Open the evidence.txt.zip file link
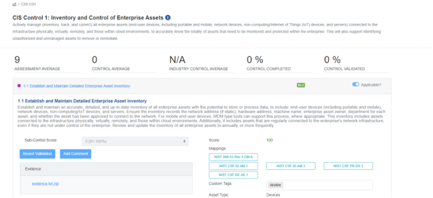433x198 pixels. point(45,184)
